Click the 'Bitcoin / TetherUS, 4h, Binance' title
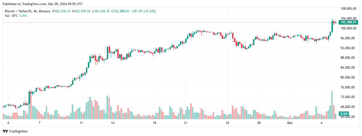Image resolution: width=362 pixels, height=136 pixels. click(x=28, y=11)
